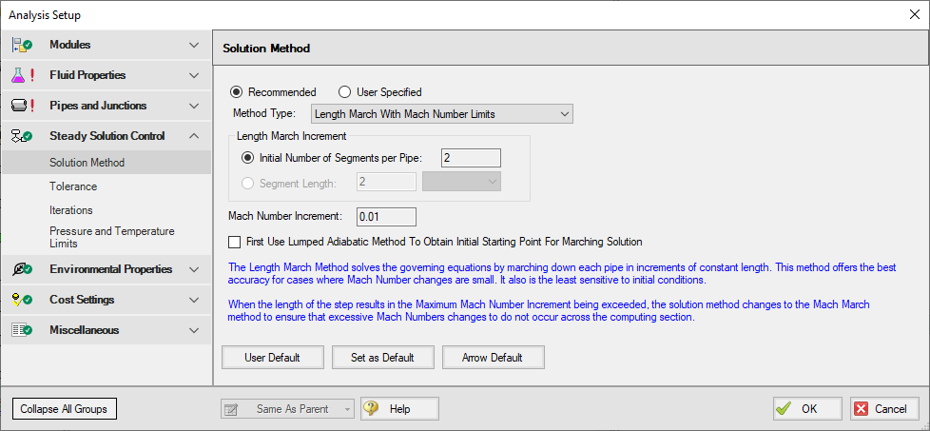This screenshot has width=930, height=431.
Task: Click the Miscellaneous list icon
Action: point(22,330)
